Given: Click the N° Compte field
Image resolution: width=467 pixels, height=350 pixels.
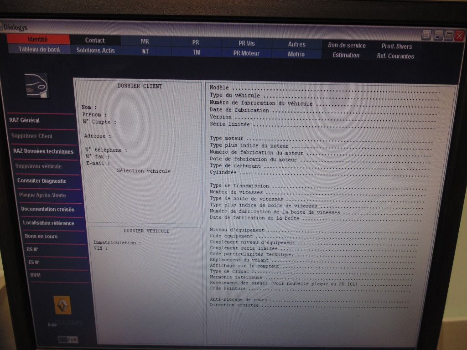Looking at the screenshot, I should tap(99, 122).
